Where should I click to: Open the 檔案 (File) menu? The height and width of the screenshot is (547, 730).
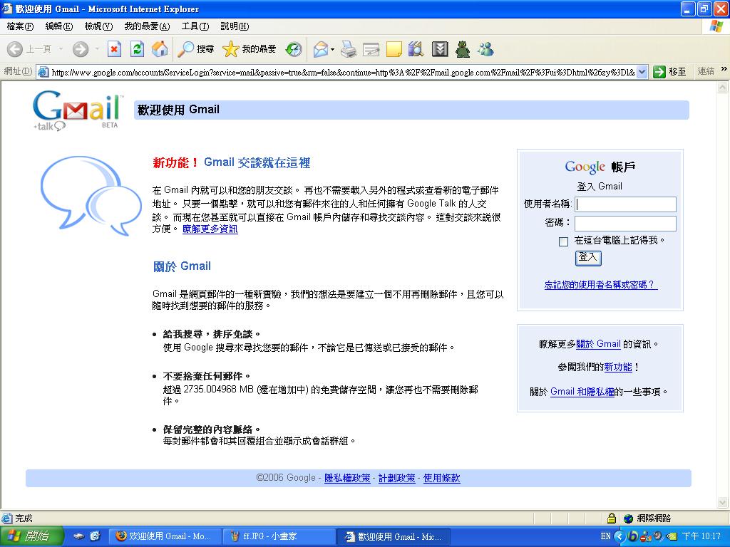pos(20,26)
